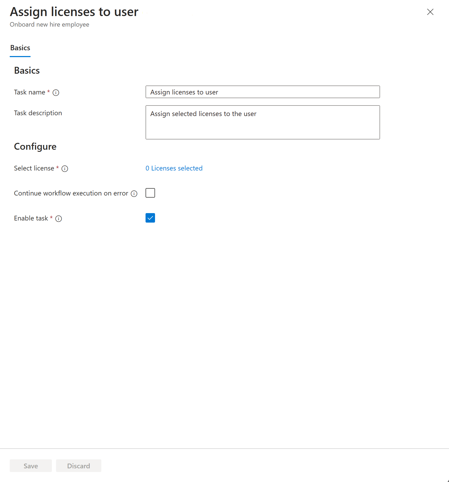Select the Basics section heading
Viewport: 449px width, 482px height.
point(27,70)
